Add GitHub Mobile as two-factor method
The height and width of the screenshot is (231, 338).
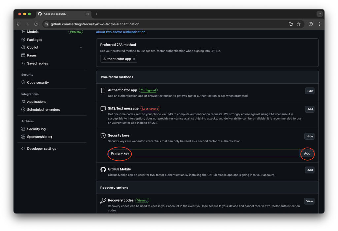pyautogui.click(x=310, y=170)
